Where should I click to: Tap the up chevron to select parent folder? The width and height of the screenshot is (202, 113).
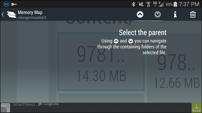140,15
